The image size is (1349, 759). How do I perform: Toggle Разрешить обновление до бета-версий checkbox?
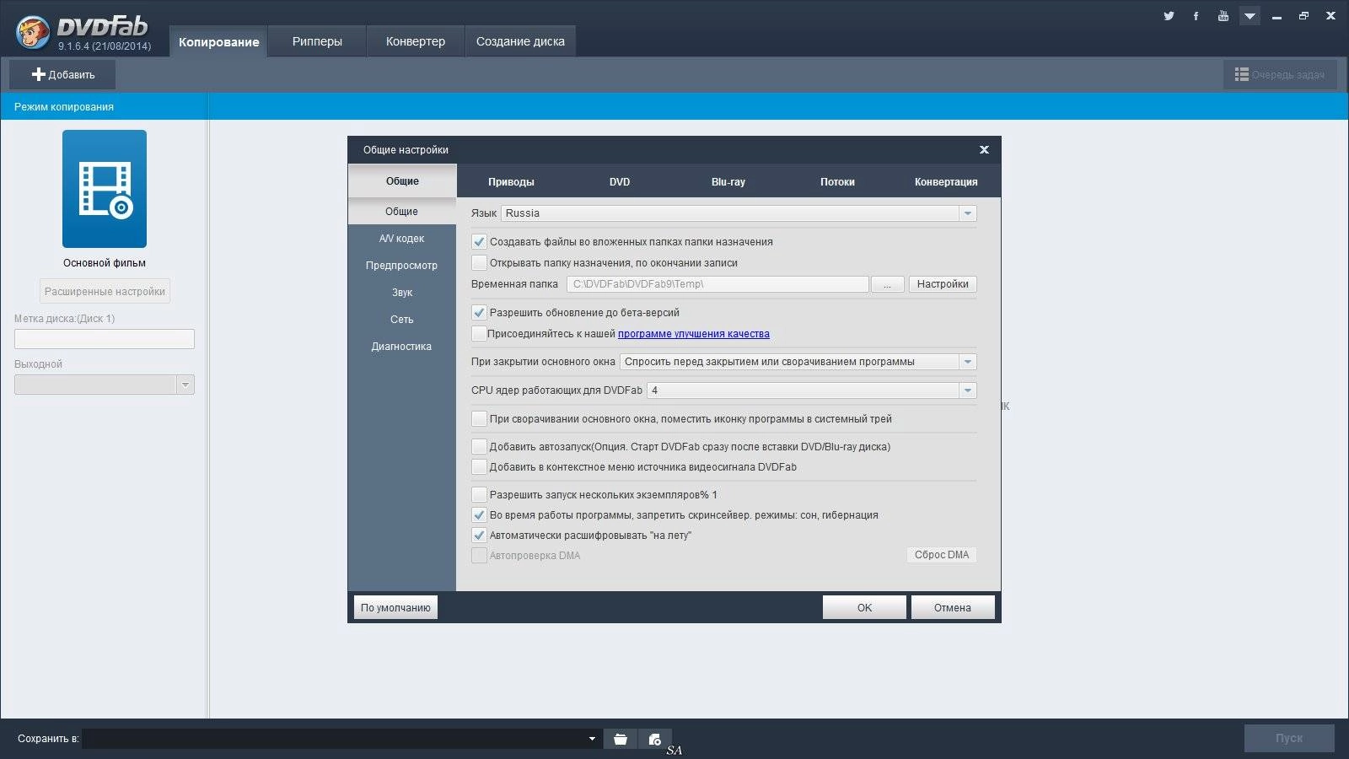coord(479,313)
